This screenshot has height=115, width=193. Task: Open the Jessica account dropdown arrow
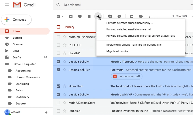point(22,112)
